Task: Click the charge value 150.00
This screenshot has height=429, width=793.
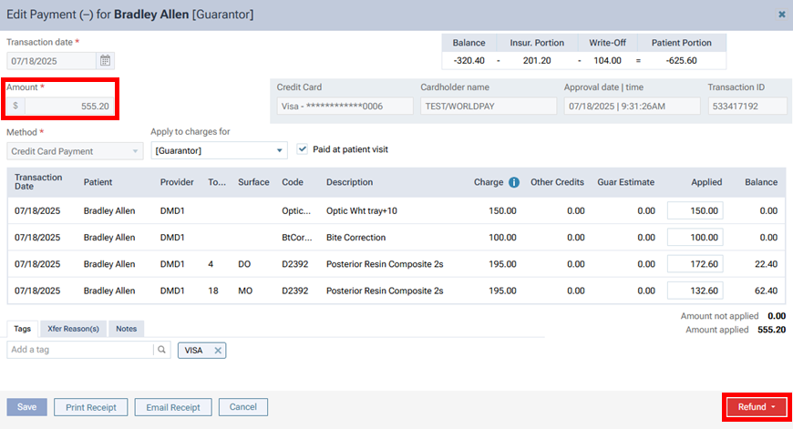Action: (x=502, y=210)
